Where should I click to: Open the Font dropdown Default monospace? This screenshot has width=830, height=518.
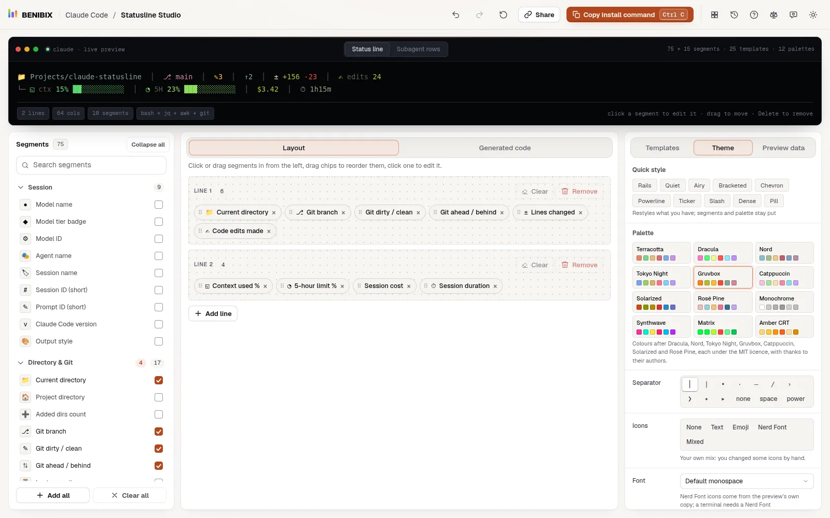(746, 481)
